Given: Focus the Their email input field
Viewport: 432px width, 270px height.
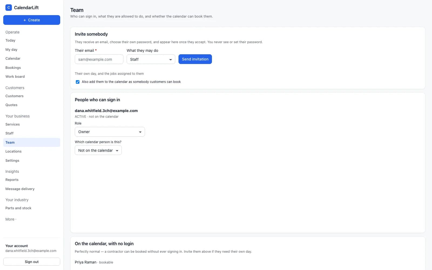Looking at the screenshot, I should tap(99, 59).
